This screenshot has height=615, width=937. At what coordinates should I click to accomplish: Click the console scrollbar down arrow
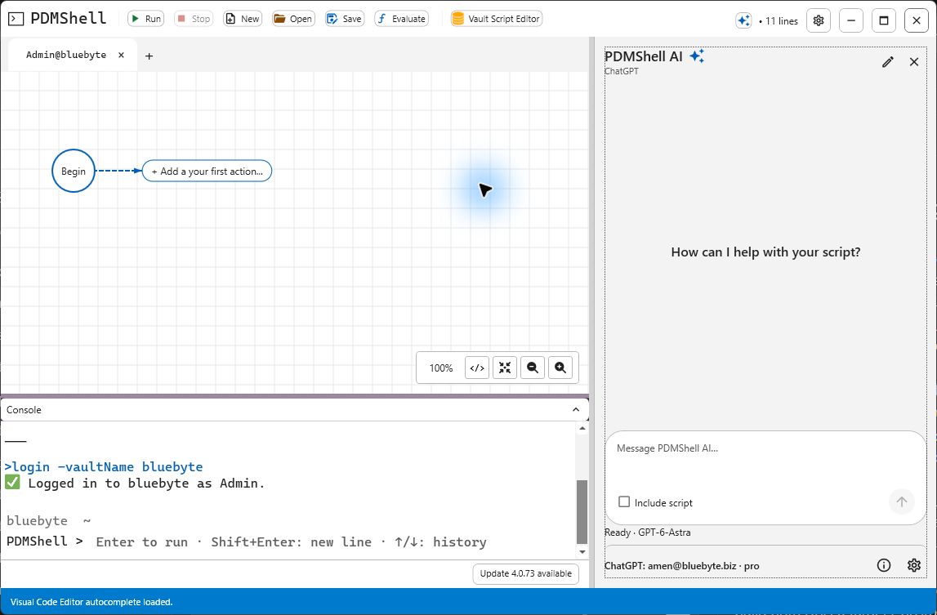tap(582, 552)
